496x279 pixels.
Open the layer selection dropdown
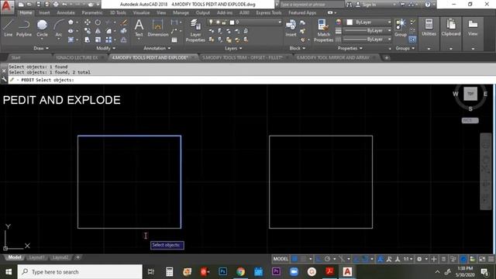[x=244, y=22]
